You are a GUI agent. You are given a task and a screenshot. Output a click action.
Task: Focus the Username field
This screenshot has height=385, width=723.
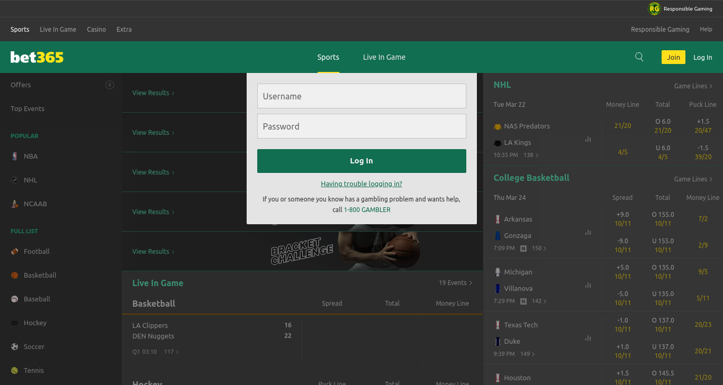[x=361, y=96]
